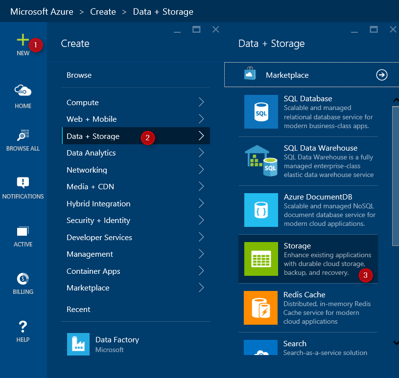Image resolution: width=399 pixels, height=378 pixels.
Task: Select the SQL Data Warehouse icon
Action: (261, 161)
